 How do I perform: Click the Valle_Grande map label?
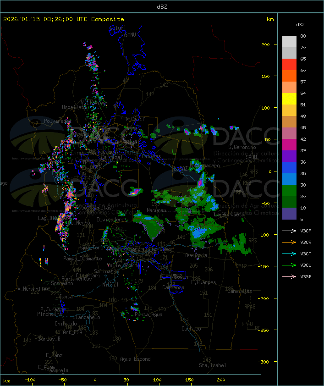tap(123, 265)
